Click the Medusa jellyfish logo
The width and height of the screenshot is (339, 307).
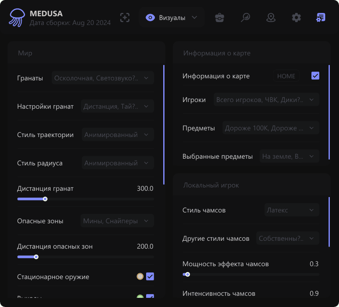17,17
